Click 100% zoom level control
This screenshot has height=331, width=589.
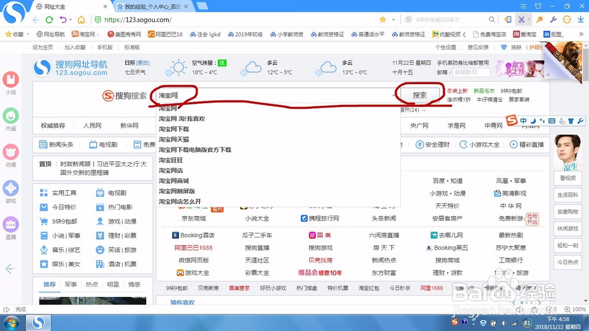tap(575, 309)
